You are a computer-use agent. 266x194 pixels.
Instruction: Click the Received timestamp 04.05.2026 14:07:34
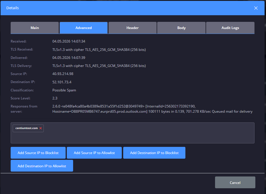(69, 41)
